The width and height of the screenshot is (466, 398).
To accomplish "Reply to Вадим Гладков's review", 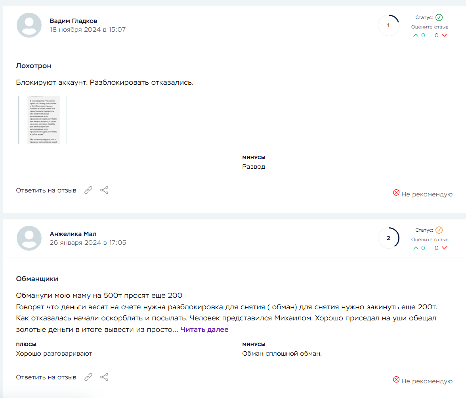I will (46, 190).
